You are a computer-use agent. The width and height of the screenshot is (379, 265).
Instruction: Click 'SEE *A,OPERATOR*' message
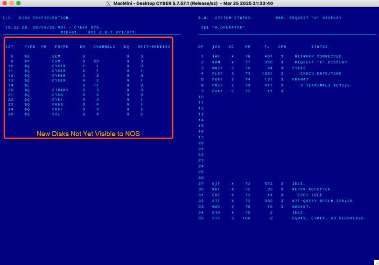pos(223,27)
